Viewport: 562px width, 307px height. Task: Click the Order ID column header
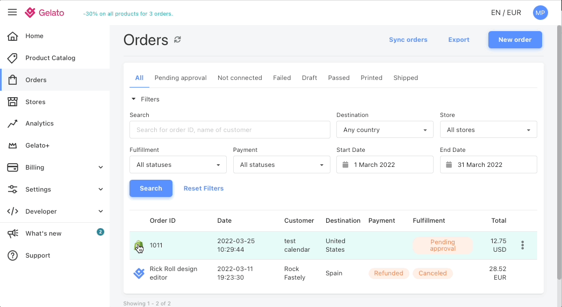[163, 221]
